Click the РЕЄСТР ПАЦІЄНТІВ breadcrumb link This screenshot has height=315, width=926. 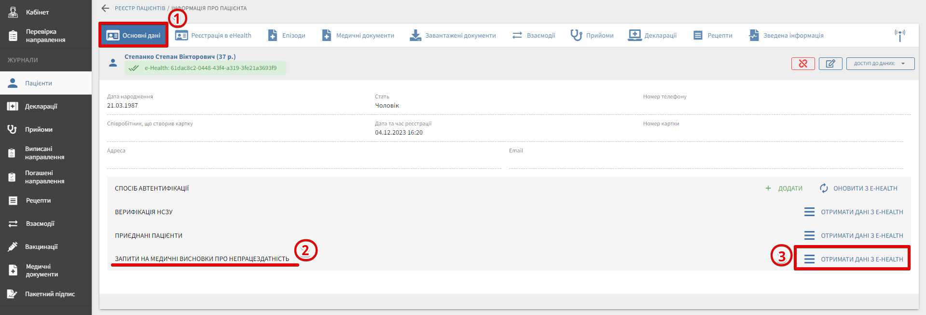[140, 8]
